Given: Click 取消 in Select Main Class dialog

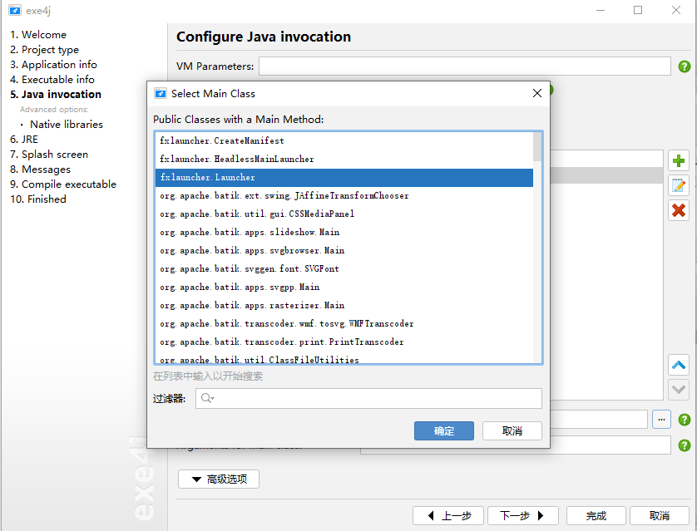Looking at the screenshot, I should click(x=512, y=430).
